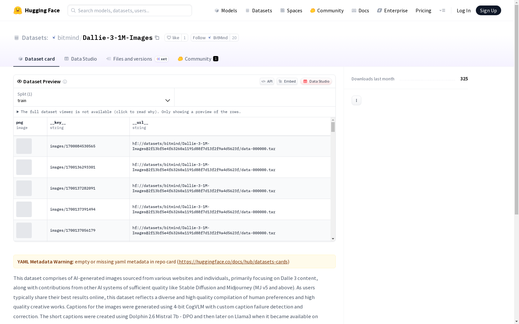Select key cell images/1700137282091
This screenshot has width=519, height=324.
[88, 188]
